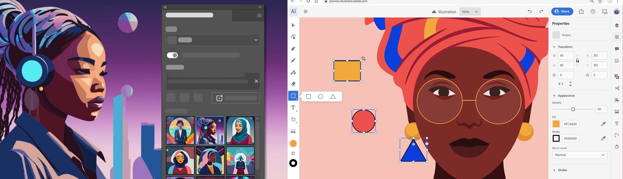This screenshot has height=179, width=623.
Task: Open the hamburger menu beside Ai logo
Action: 305,12
